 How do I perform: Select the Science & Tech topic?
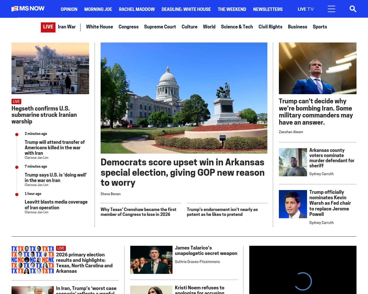(x=237, y=27)
